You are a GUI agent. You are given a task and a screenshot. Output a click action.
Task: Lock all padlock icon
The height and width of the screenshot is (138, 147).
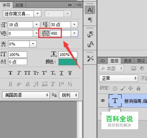click(x=139, y=88)
